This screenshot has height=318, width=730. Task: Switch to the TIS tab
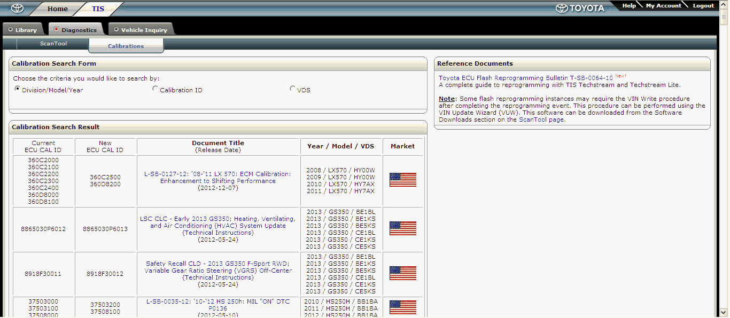click(x=98, y=9)
